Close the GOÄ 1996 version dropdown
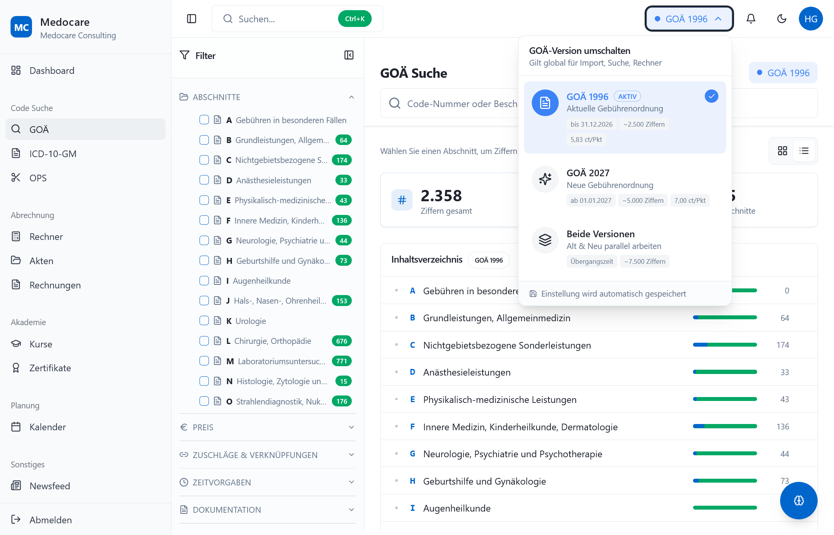The width and height of the screenshot is (834, 535). 689,19
